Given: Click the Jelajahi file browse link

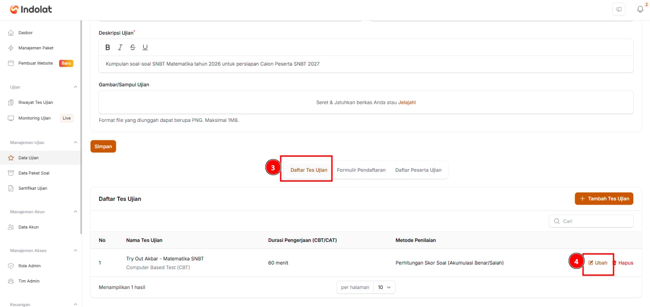Looking at the screenshot, I should coord(407,102).
